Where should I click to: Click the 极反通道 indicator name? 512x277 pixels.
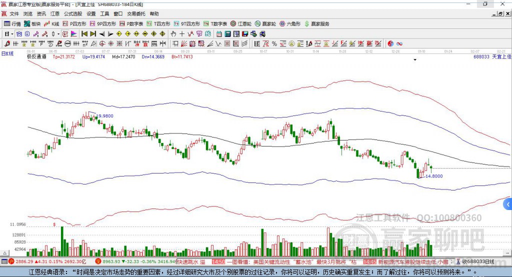(36, 56)
